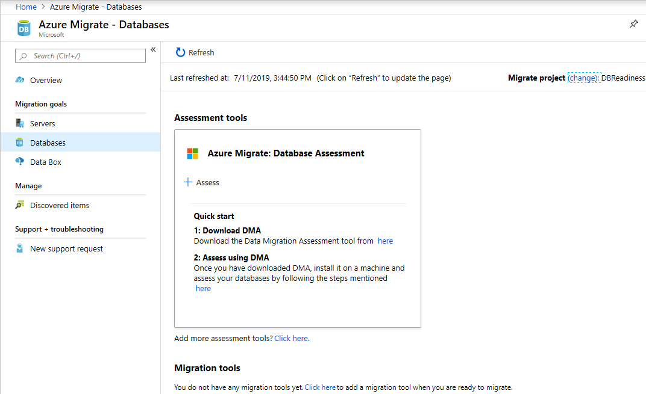Click the search magnifier icon

point(24,56)
